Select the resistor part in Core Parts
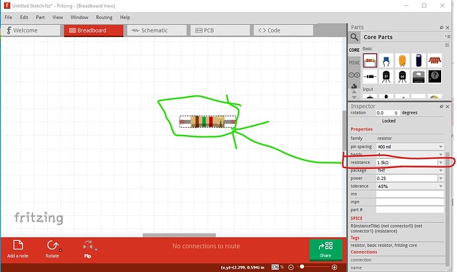Image resolution: width=457 pixels, height=272 pixels. (370, 60)
